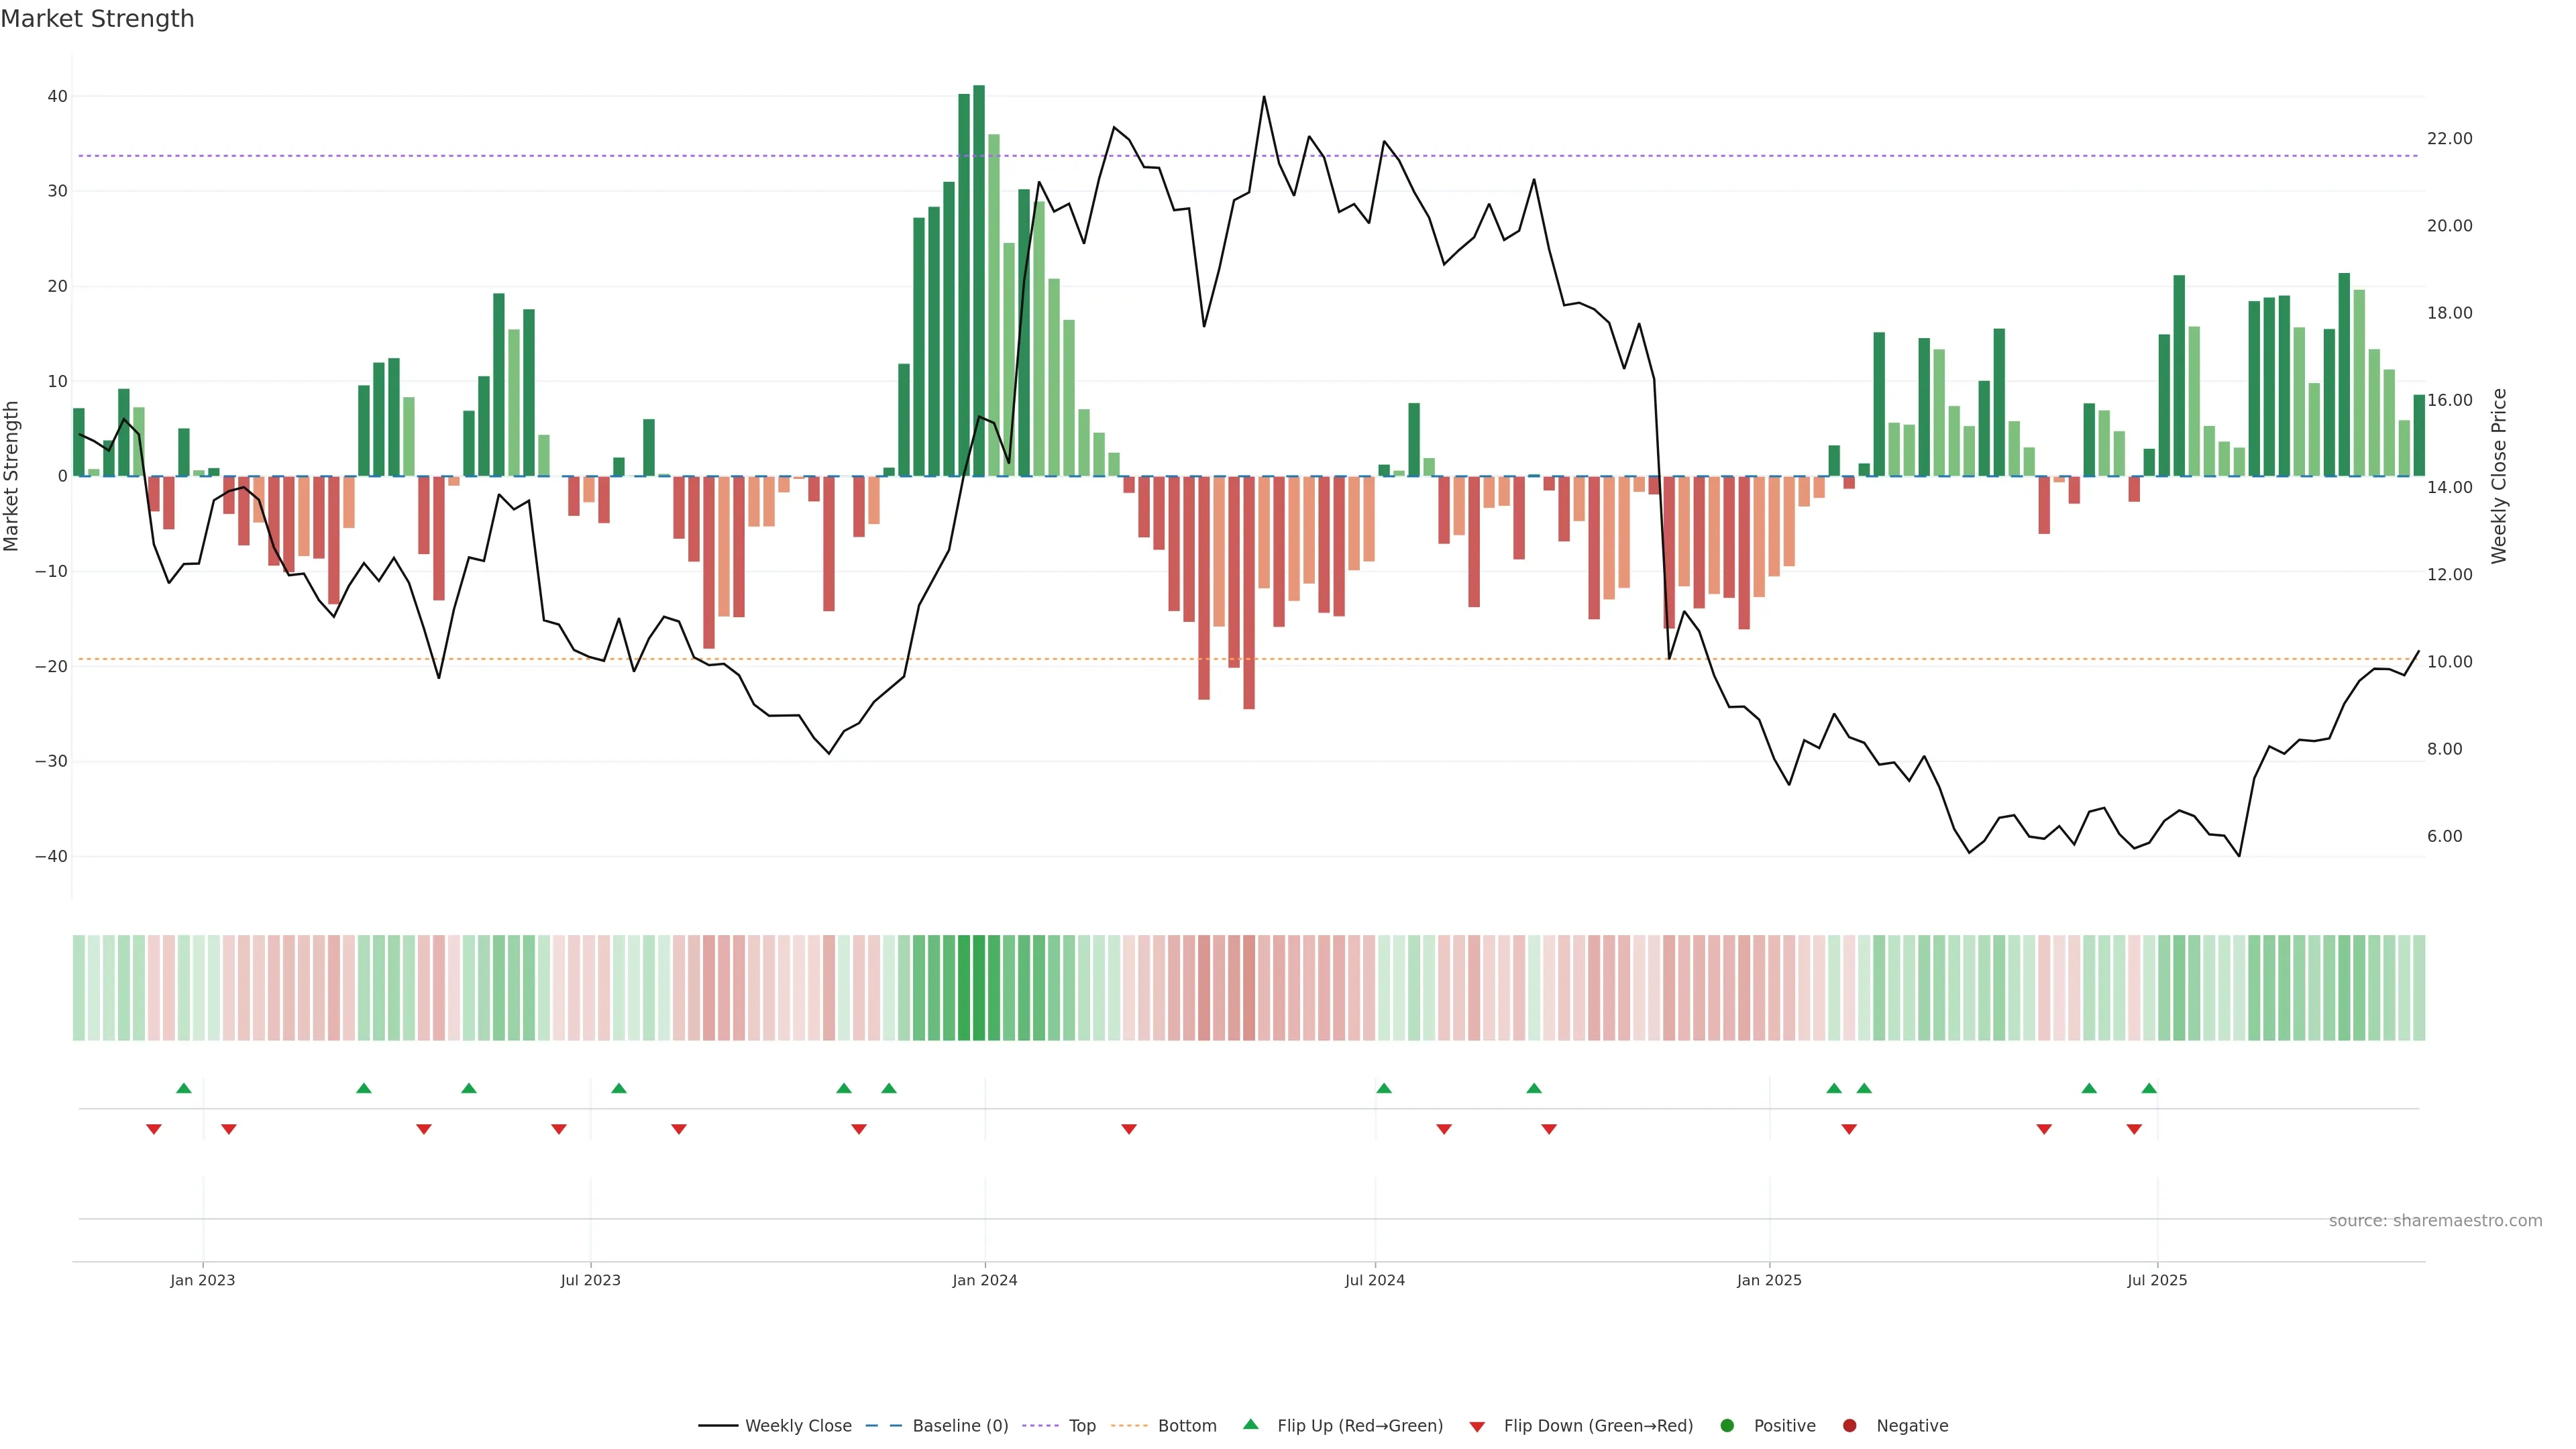This screenshot has width=2576, height=1449.
Task: Click red Flip Down triangle in legend
Action: [1477, 1426]
